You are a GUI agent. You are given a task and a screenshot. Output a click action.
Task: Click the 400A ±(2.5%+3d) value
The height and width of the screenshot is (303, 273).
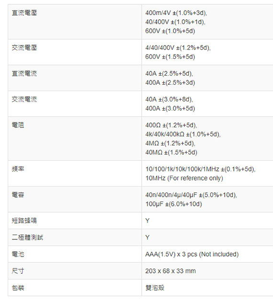click(170, 83)
